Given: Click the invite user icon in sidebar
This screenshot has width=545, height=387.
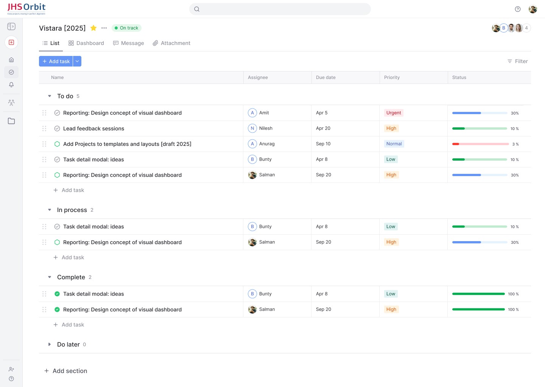Looking at the screenshot, I should [x=11, y=369].
